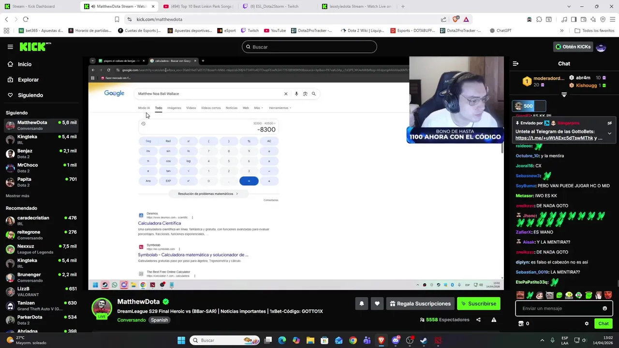
Task: Click Brave Shields lion icon
Action: point(455,19)
